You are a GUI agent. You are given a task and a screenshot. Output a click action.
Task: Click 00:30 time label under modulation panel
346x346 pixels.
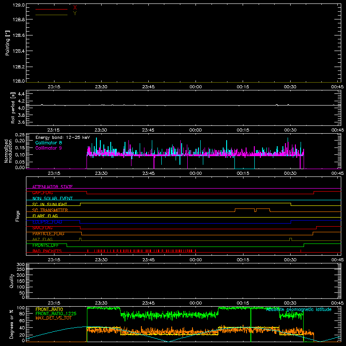290,173
